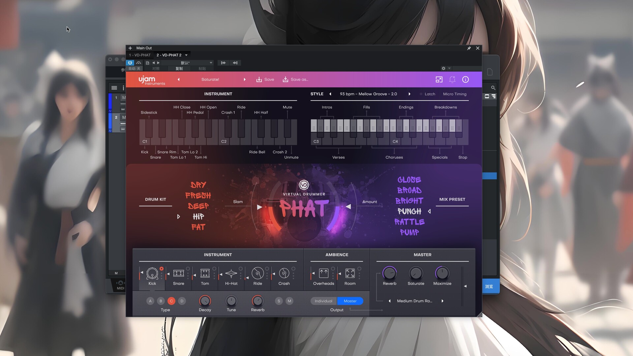Toggle the Master output button
The width and height of the screenshot is (633, 356).
coord(350,301)
